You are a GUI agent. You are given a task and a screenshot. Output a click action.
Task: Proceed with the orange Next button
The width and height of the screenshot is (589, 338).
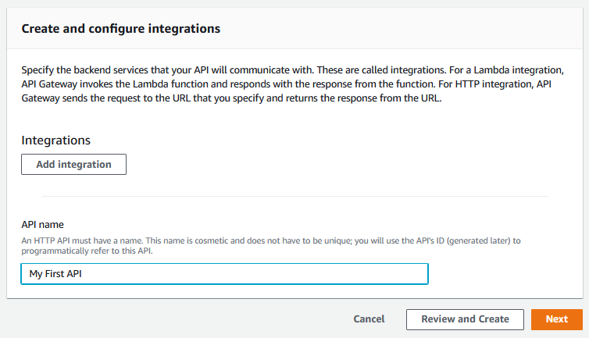click(557, 319)
